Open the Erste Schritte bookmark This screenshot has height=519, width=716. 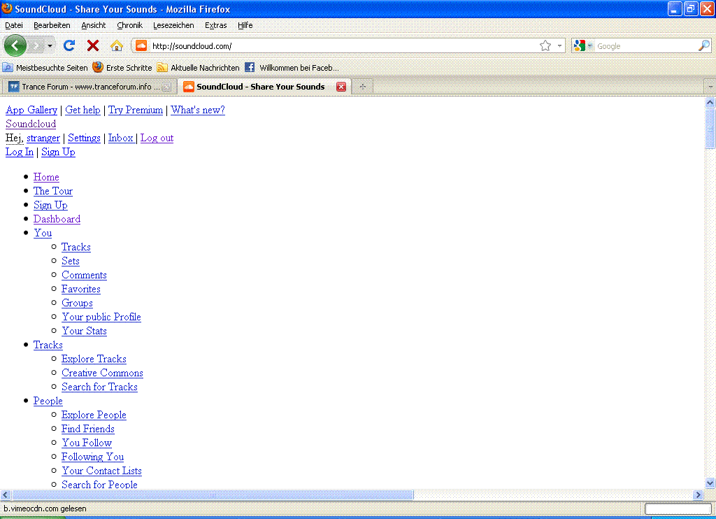click(x=122, y=68)
